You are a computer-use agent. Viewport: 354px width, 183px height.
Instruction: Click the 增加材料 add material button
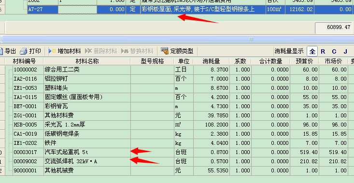[x=65, y=51]
